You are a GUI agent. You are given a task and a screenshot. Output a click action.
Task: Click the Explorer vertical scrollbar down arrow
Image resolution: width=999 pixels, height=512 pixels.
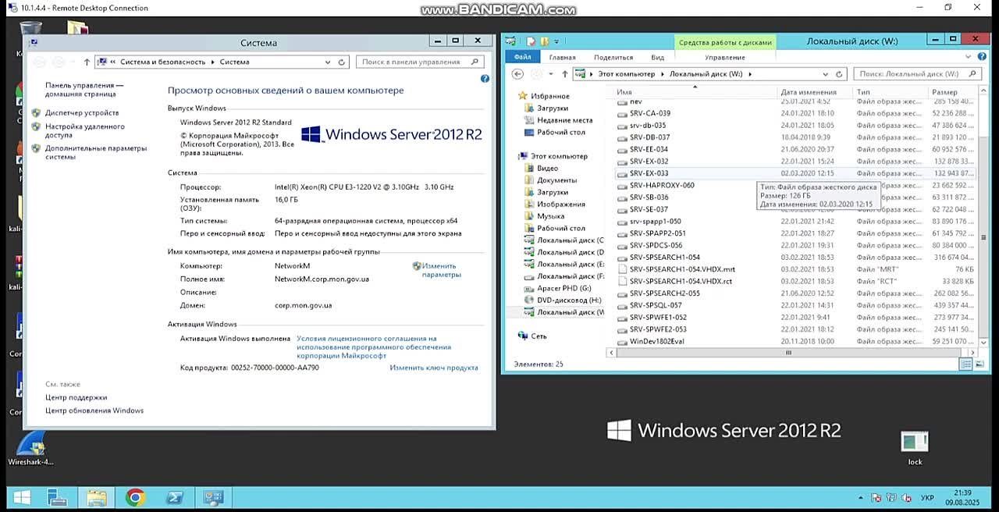[x=983, y=343]
